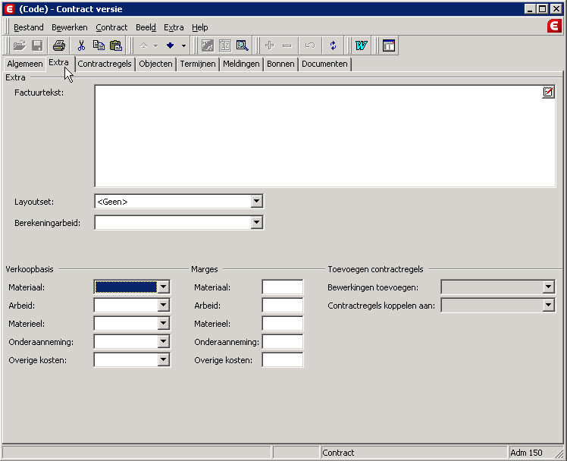Image resolution: width=567 pixels, height=461 pixels.
Task: Select the Extra tab
Action: coord(58,62)
